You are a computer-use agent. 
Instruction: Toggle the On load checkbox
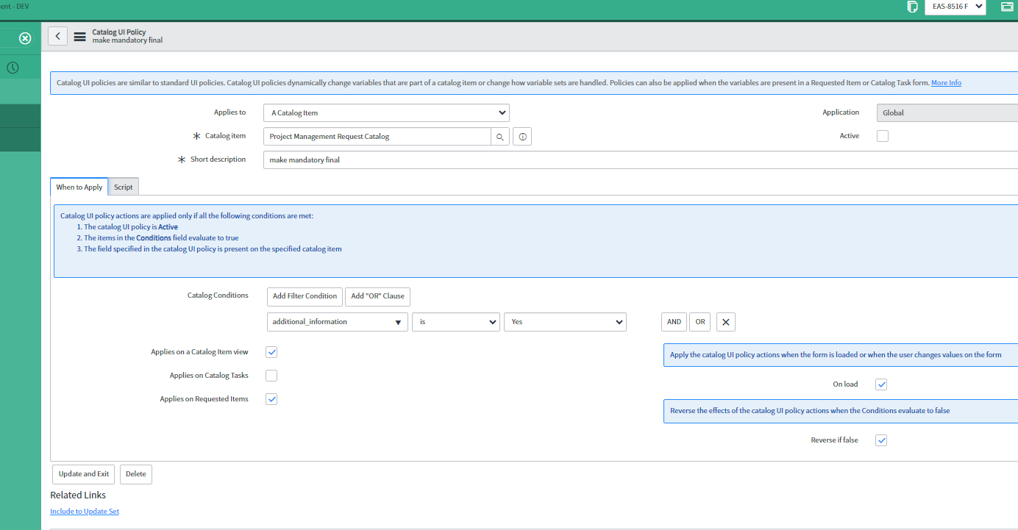pos(881,384)
